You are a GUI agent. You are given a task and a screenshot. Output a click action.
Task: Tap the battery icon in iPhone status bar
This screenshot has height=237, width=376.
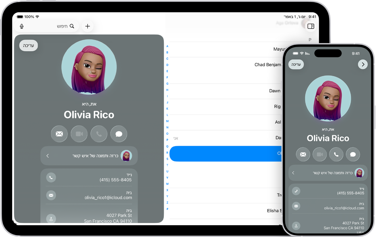295,53
